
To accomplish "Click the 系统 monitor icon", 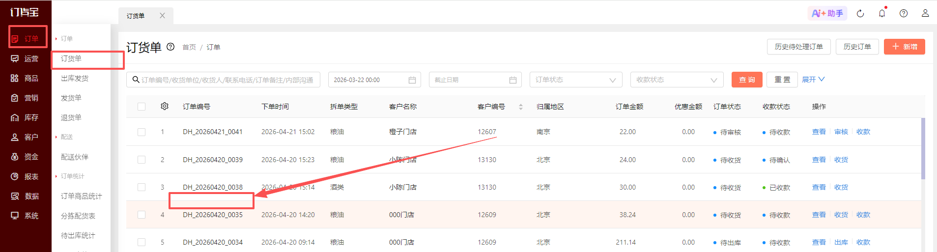I will point(15,216).
